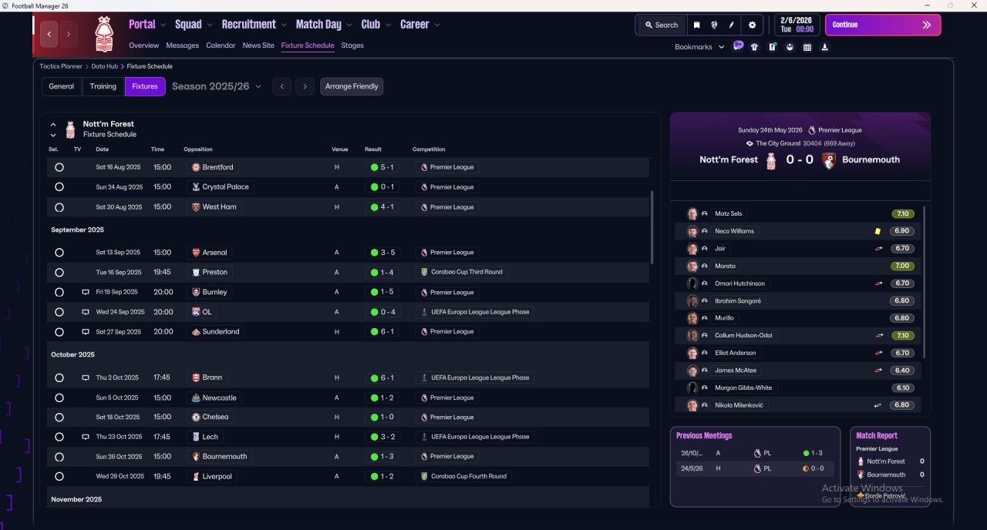Click Matz Sels player portrait
The image size is (987, 530).
[x=692, y=213]
